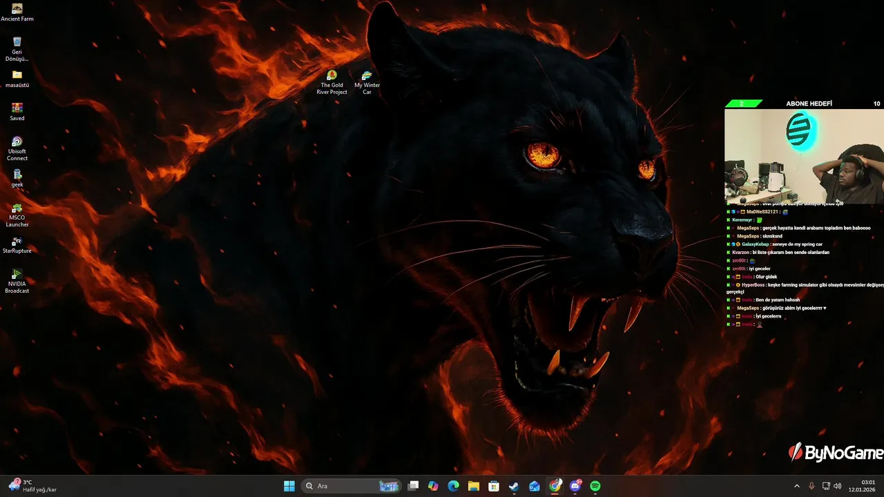Switch to Chrome in the taskbar
Image resolution: width=884 pixels, height=497 pixels.
tap(555, 486)
